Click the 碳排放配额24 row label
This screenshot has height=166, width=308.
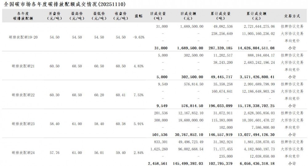(23, 153)
